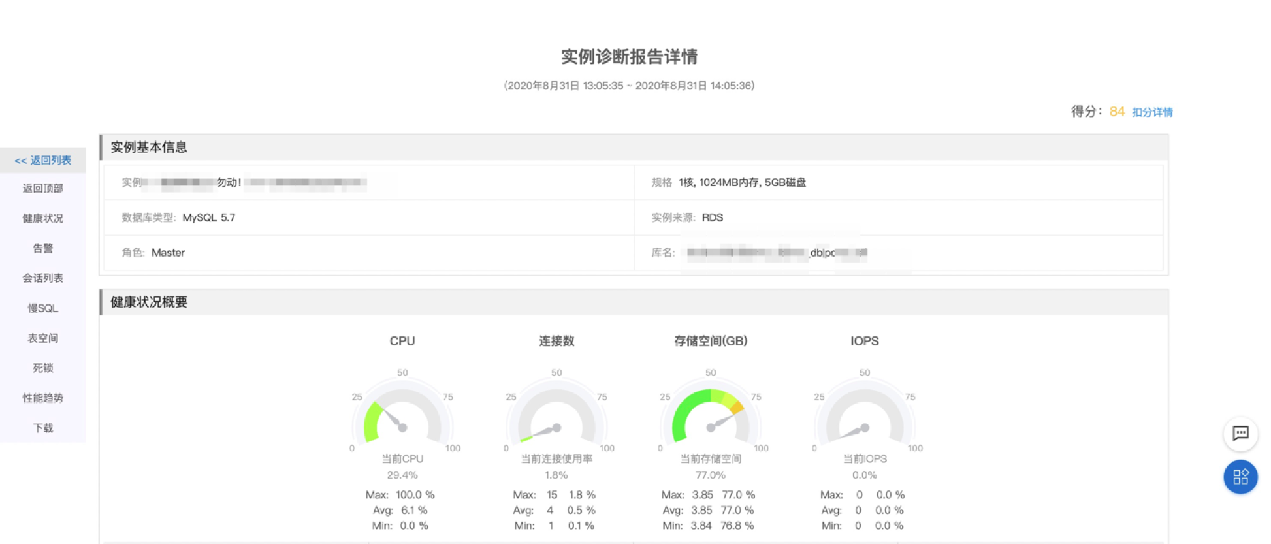Open 会话列表 session list section
Image resolution: width=1271 pixels, height=544 pixels.
click(43, 278)
